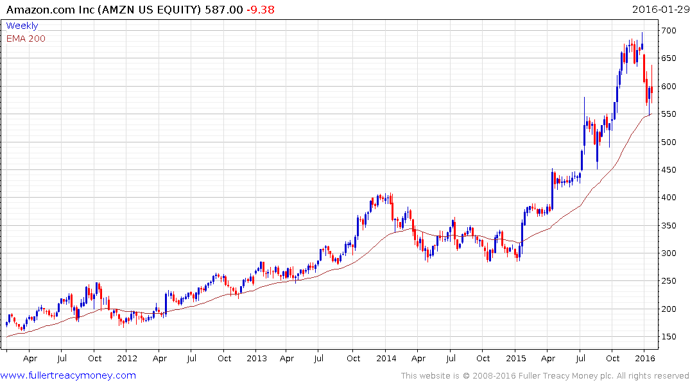Image resolution: width=690 pixels, height=385 pixels.
Task: Click the 2016 year label on time axis
Action: [x=644, y=358]
